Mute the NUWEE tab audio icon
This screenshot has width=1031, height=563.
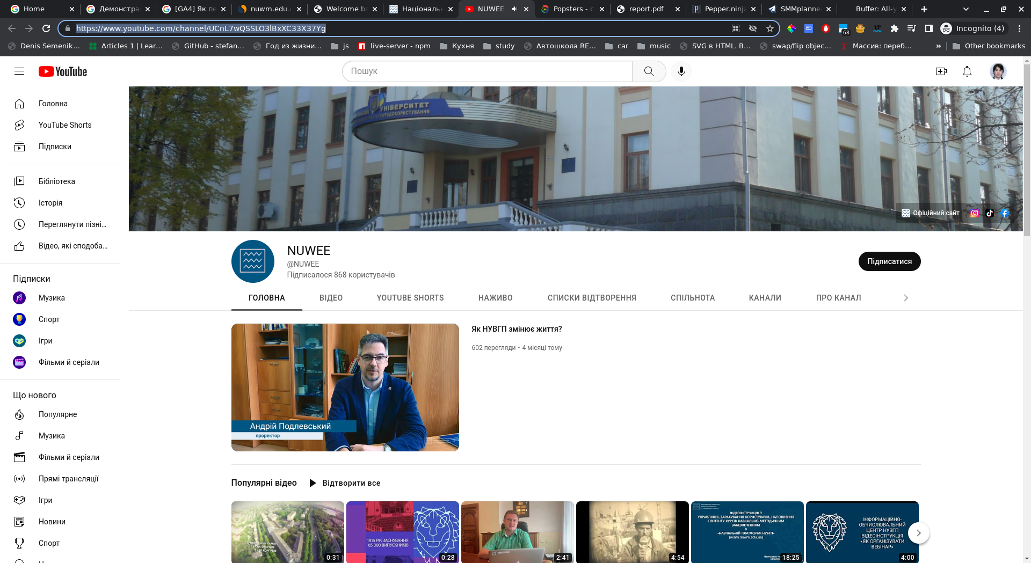(514, 9)
